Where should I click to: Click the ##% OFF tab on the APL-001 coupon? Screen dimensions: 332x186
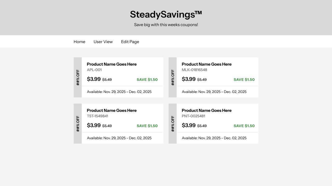[78, 78]
